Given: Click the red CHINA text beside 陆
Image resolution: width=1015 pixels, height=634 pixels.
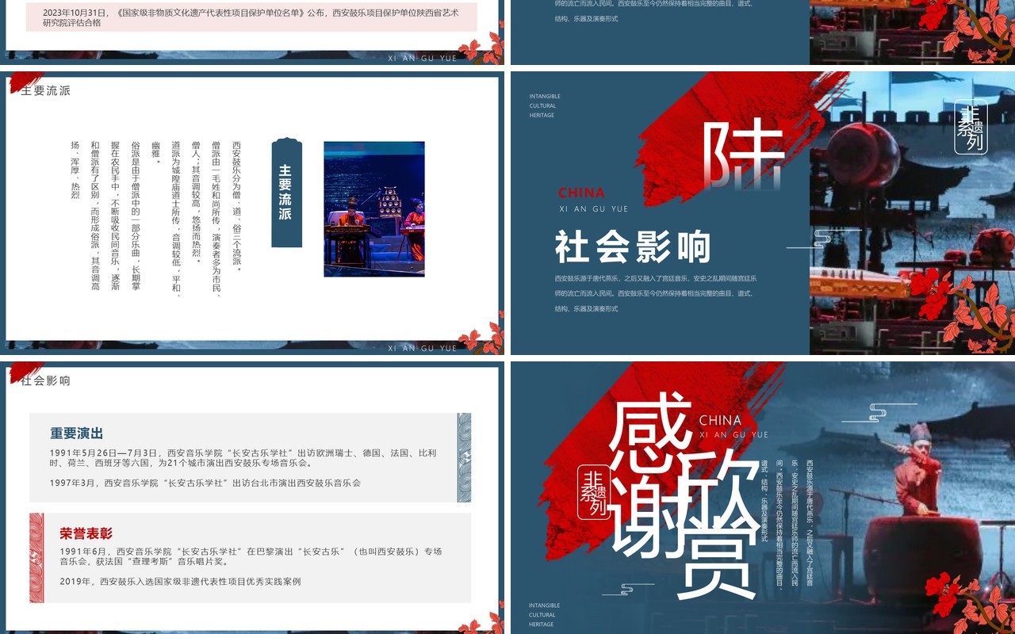Looking at the screenshot, I should [x=581, y=193].
